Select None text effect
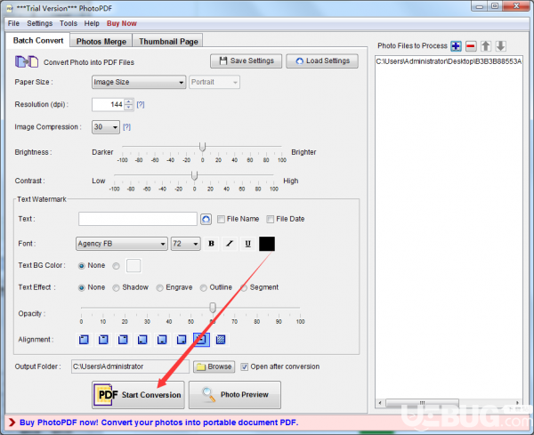Screen dimensions: 534x435 pyautogui.click(x=81, y=288)
